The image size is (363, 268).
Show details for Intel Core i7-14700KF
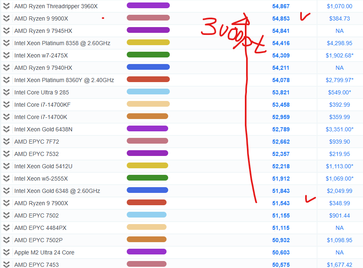click(x=7, y=105)
